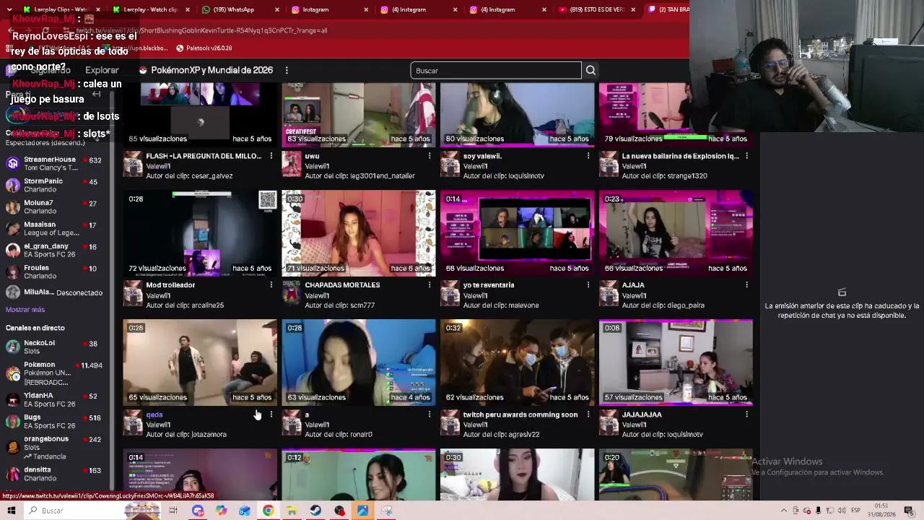Collapse the Twitch sidebar with arrow button

coord(96,94)
